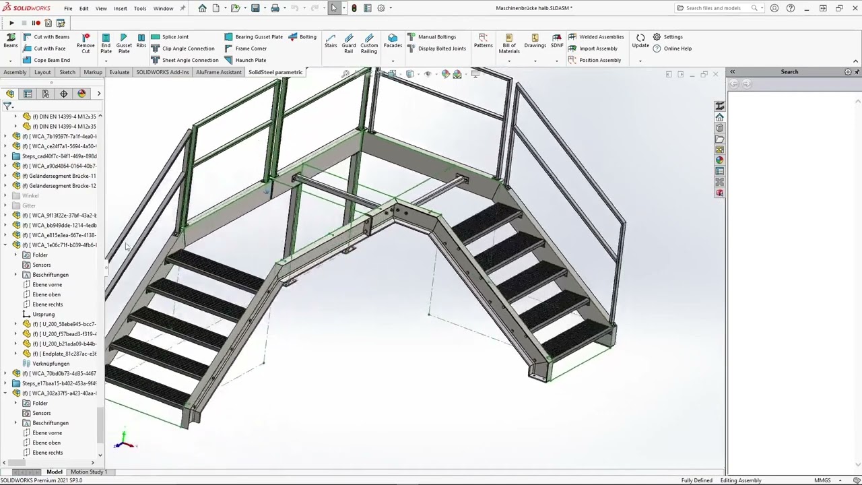Image resolution: width=862 pixels, height=485 pixels.
Task: Collapse the WCA_1e06c71f tree node
Action: coord(6,245)
